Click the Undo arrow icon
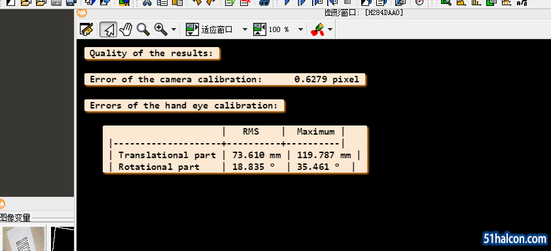 [197, 3]
